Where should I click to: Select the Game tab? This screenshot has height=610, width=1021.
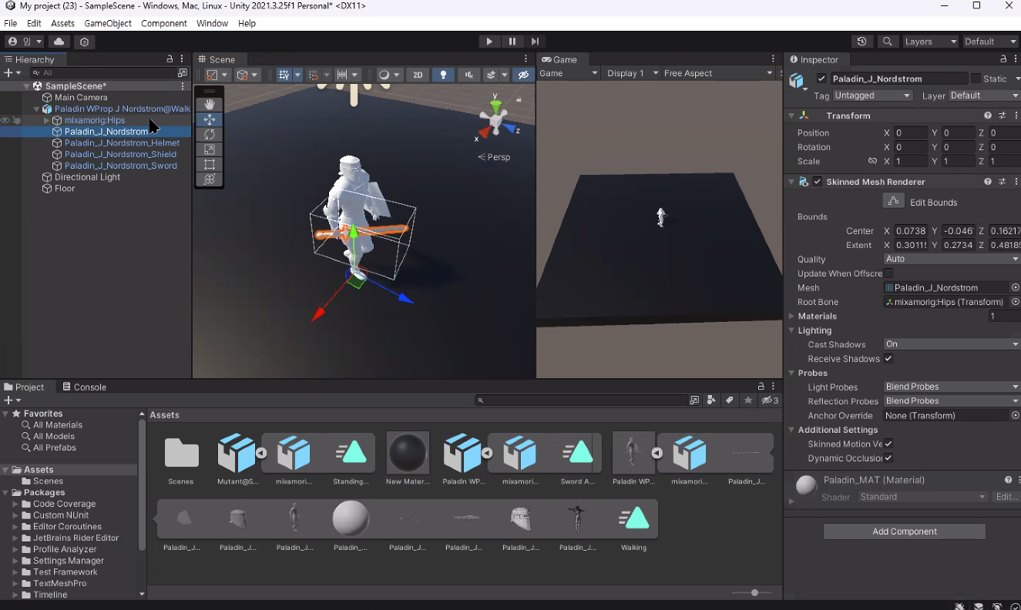(x=559, y=59)
